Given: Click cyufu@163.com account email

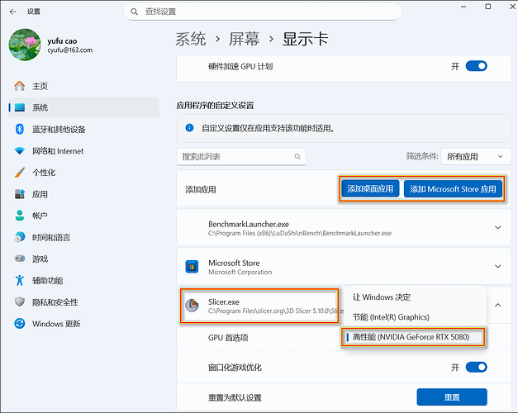Looking at the screenshot, I should click(70, 50).
